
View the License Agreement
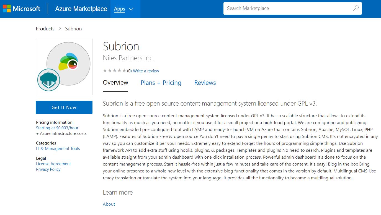click(53, 164)
